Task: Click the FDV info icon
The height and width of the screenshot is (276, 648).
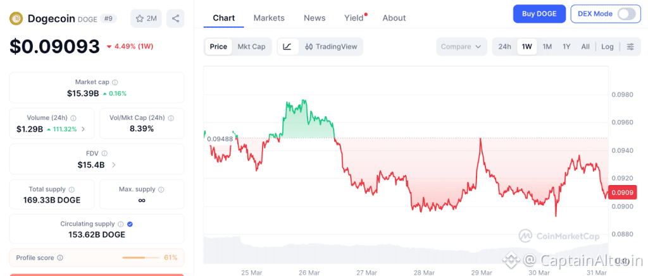Action: 104,153
